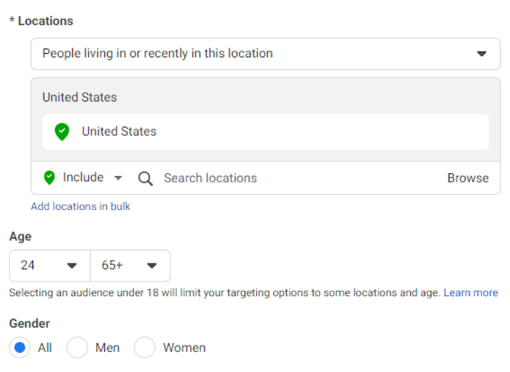Open the Include/Exclude dropdown arrow
The width and height of the screenshot is (510, 372).
tap(118, 178)
